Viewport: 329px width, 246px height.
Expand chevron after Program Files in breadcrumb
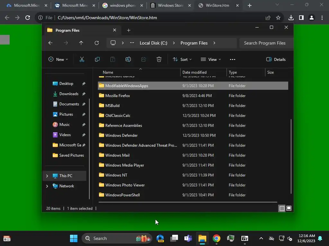click(x=214, y=43)
